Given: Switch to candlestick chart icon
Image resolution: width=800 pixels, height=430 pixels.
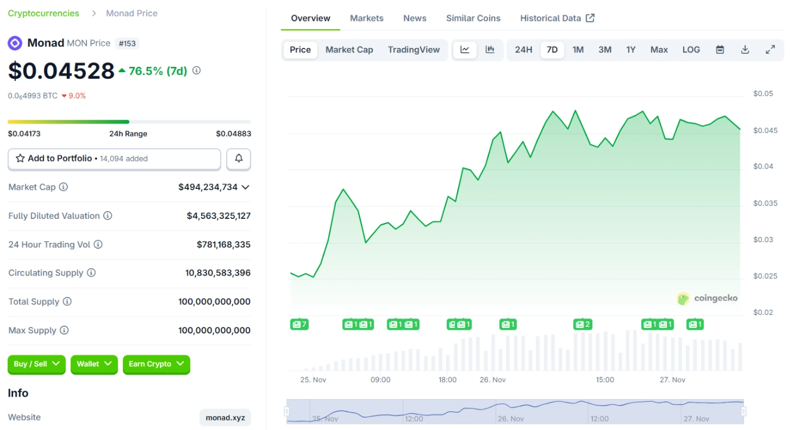Looking at the screenshot, I should (x=490, y=50).
